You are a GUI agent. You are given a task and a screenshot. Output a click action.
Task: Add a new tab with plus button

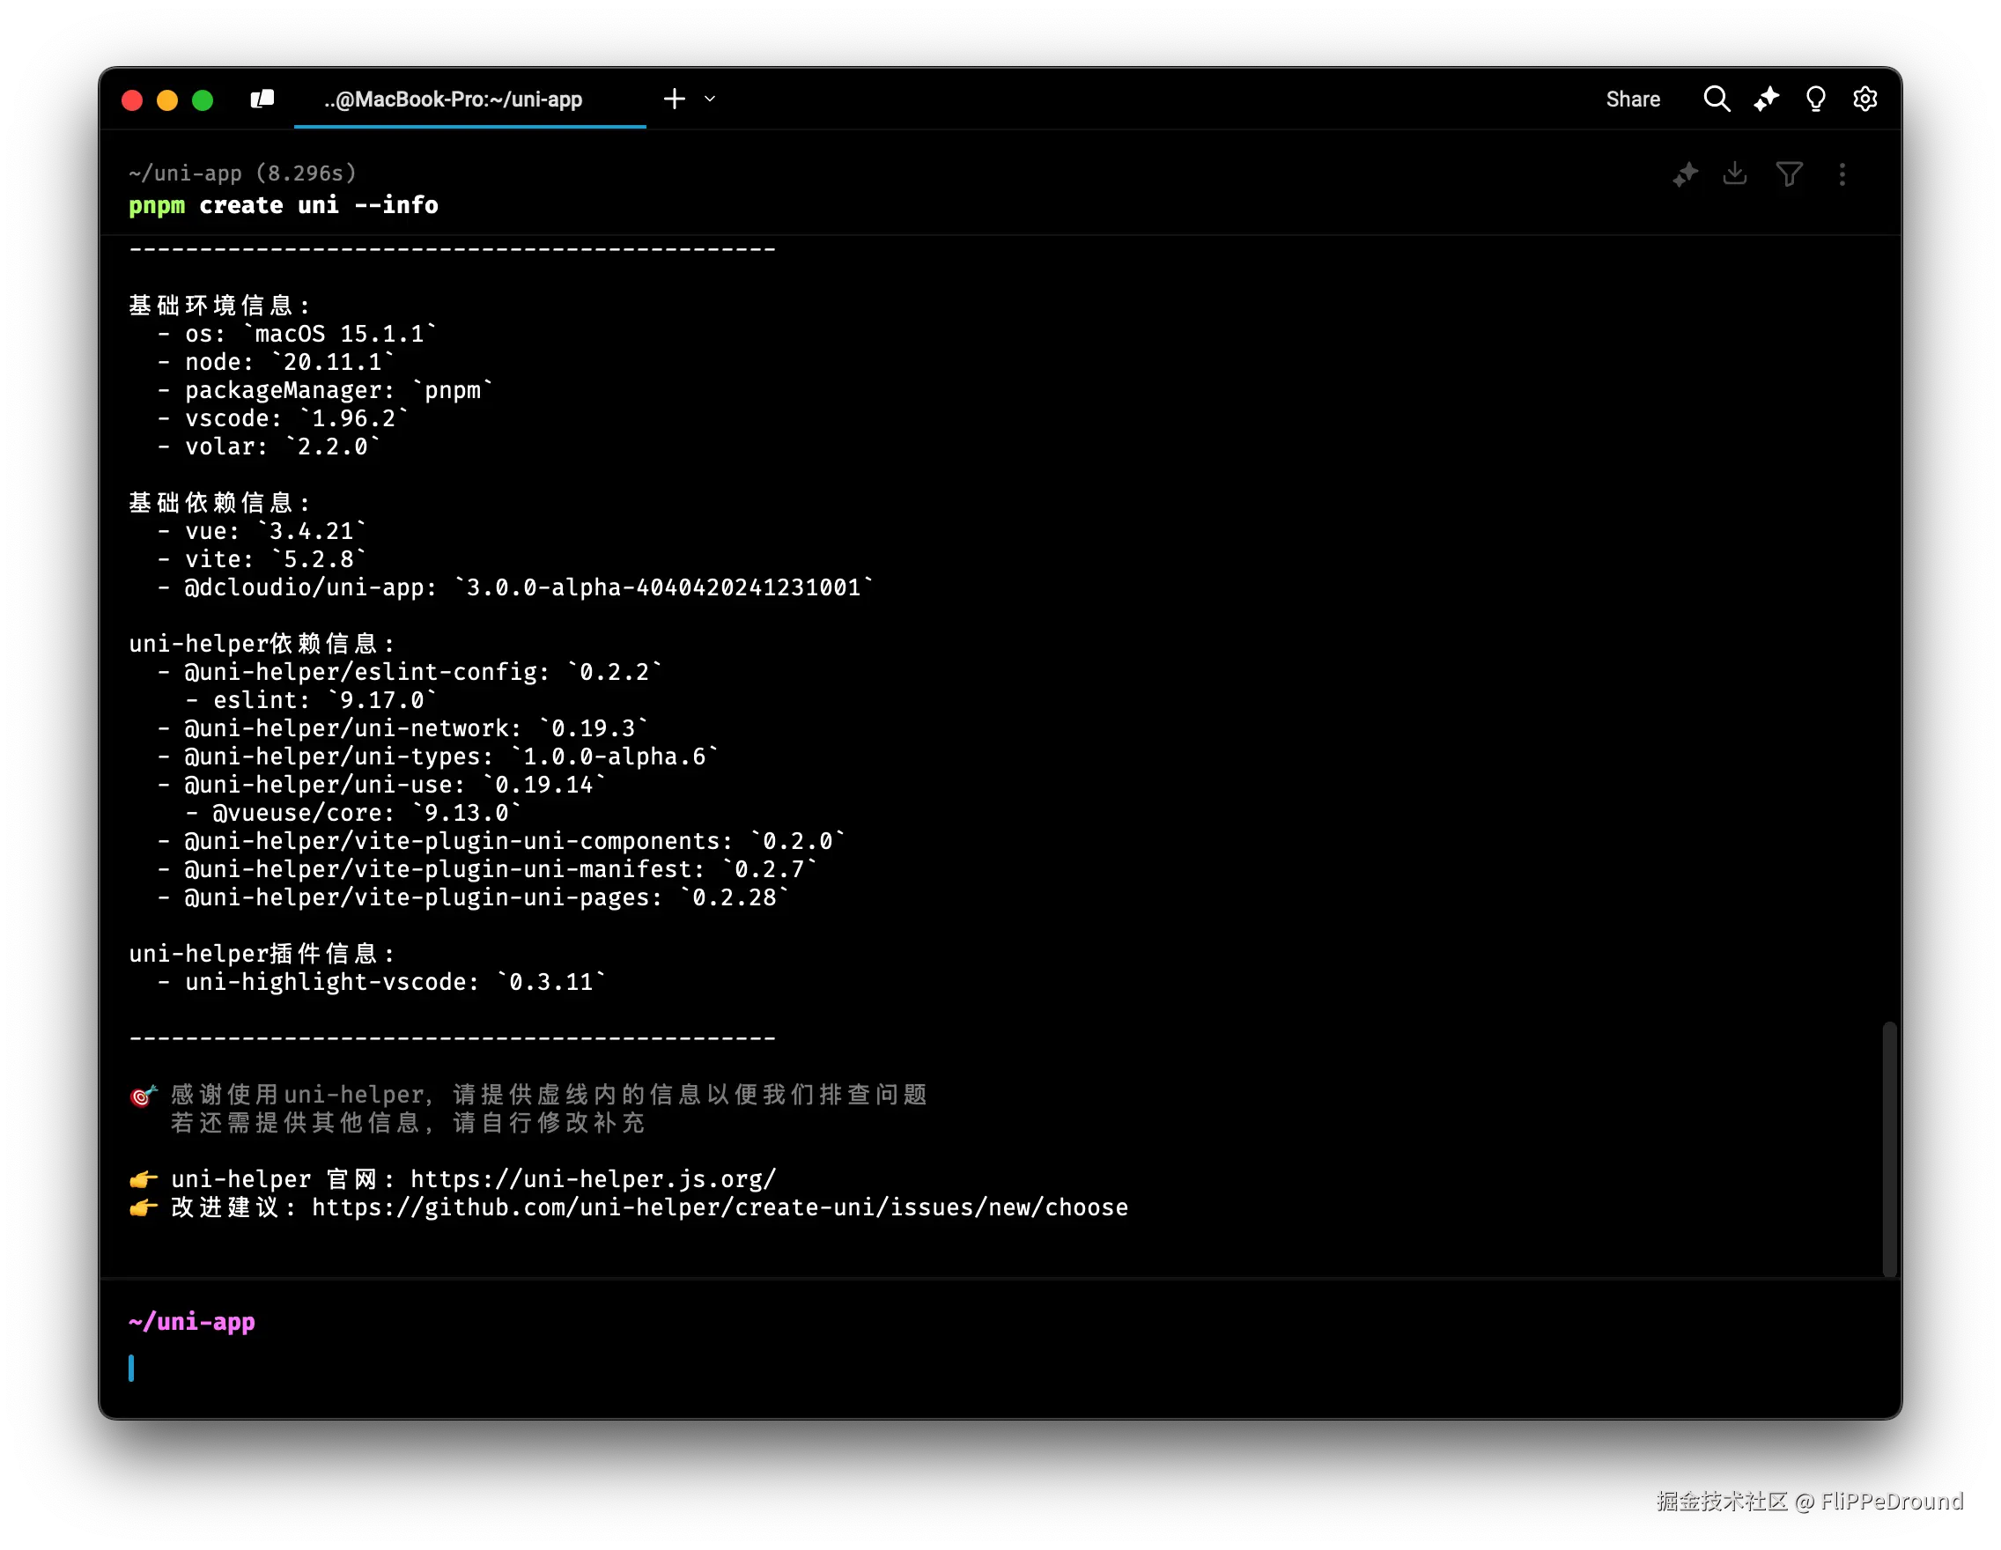[x=675, y=99]
